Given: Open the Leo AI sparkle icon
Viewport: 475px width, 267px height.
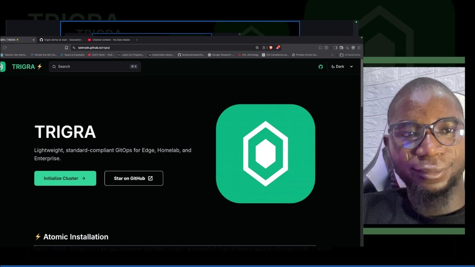Looking at the screenshot, I should click(347, 47).
